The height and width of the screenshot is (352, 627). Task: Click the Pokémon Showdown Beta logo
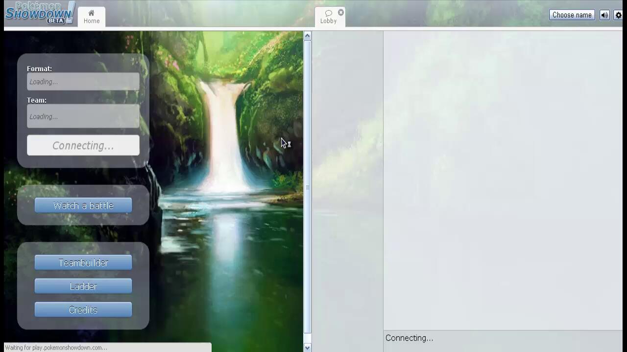(40, 13)
